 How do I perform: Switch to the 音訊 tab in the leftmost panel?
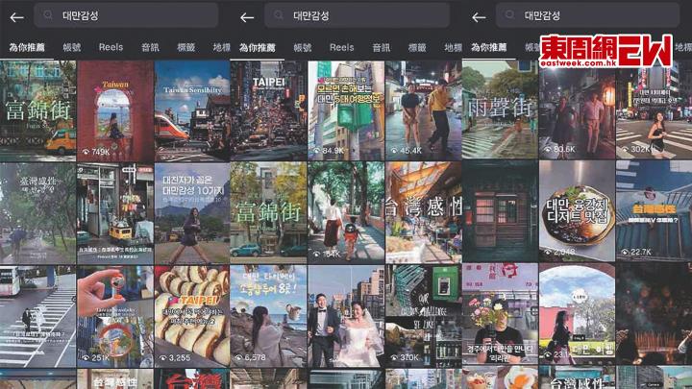(x=150, y=46)
